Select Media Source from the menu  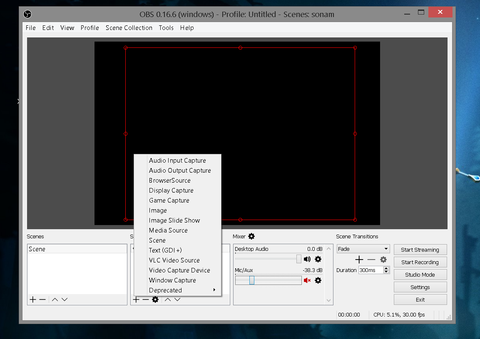pos(177,230)
